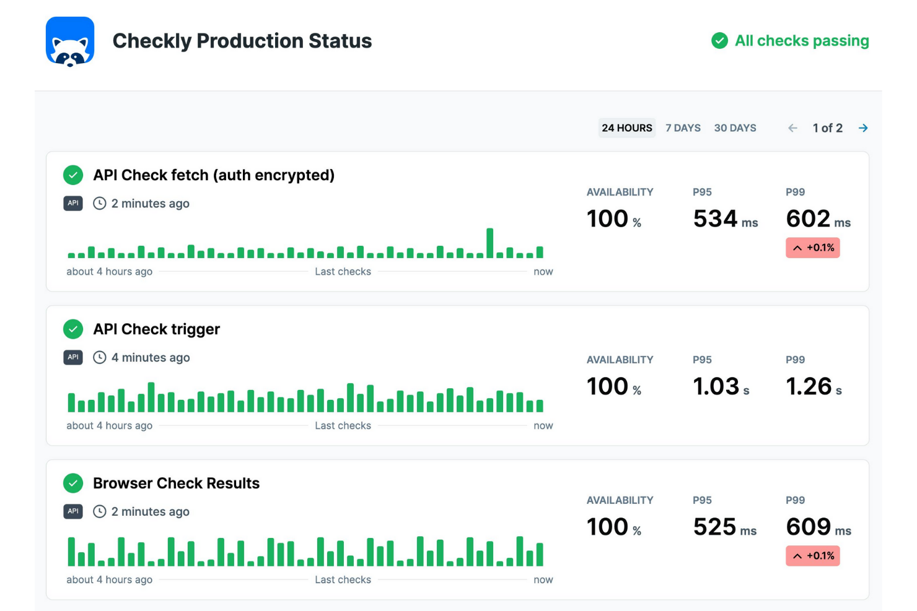Click the All checks passing status text
This screenshot has width=917, height=611.
tap(801, 41)
